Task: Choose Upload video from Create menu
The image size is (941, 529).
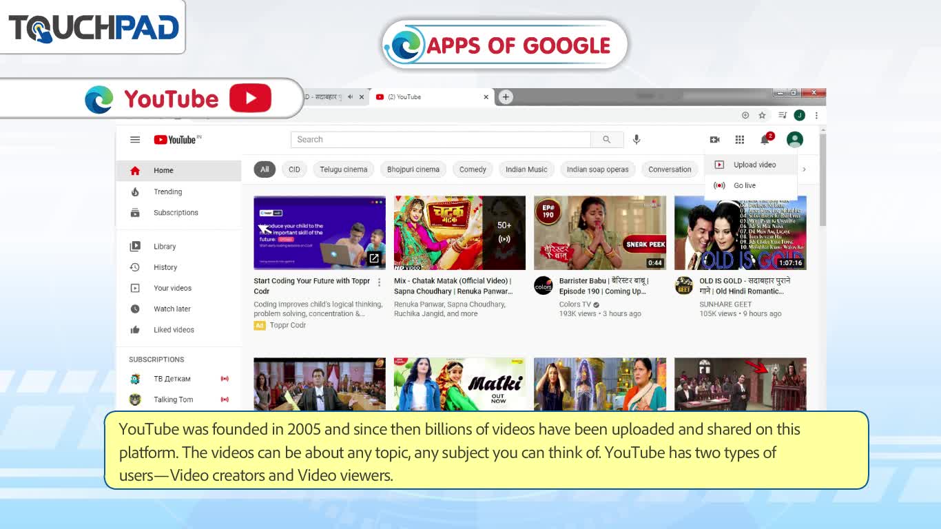Action: pyautogui.click(x=751, y=165)
